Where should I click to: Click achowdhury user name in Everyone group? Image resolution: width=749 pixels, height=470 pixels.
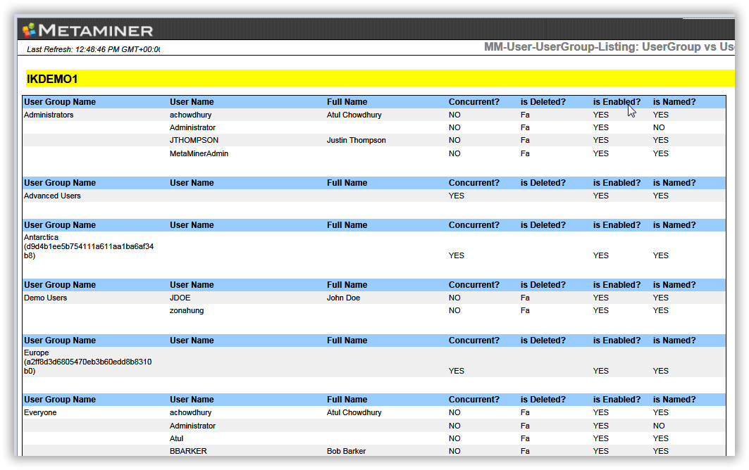pos(190,412)
